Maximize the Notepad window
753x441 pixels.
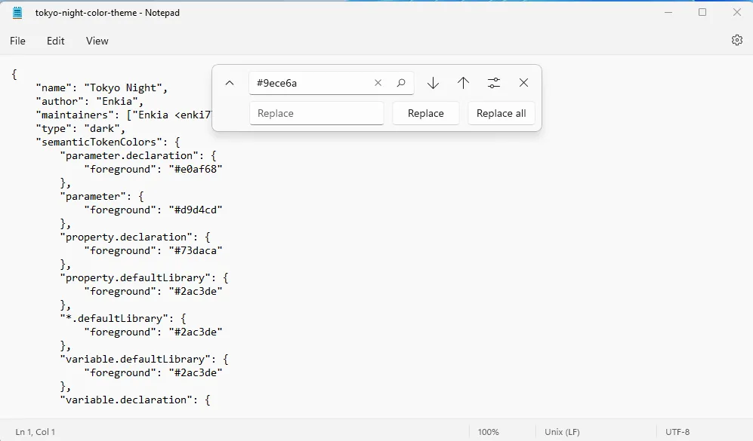coord(702,13)
